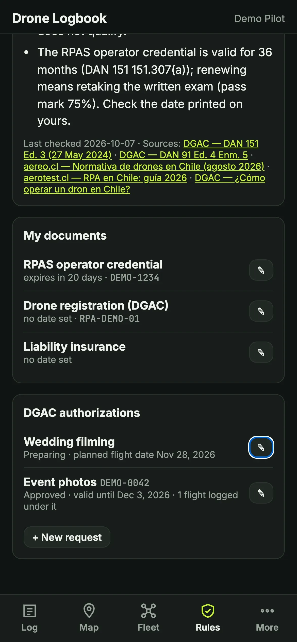Open aereo.cl Normativa de drones link
297x642 pixels.
click(144, 166)
